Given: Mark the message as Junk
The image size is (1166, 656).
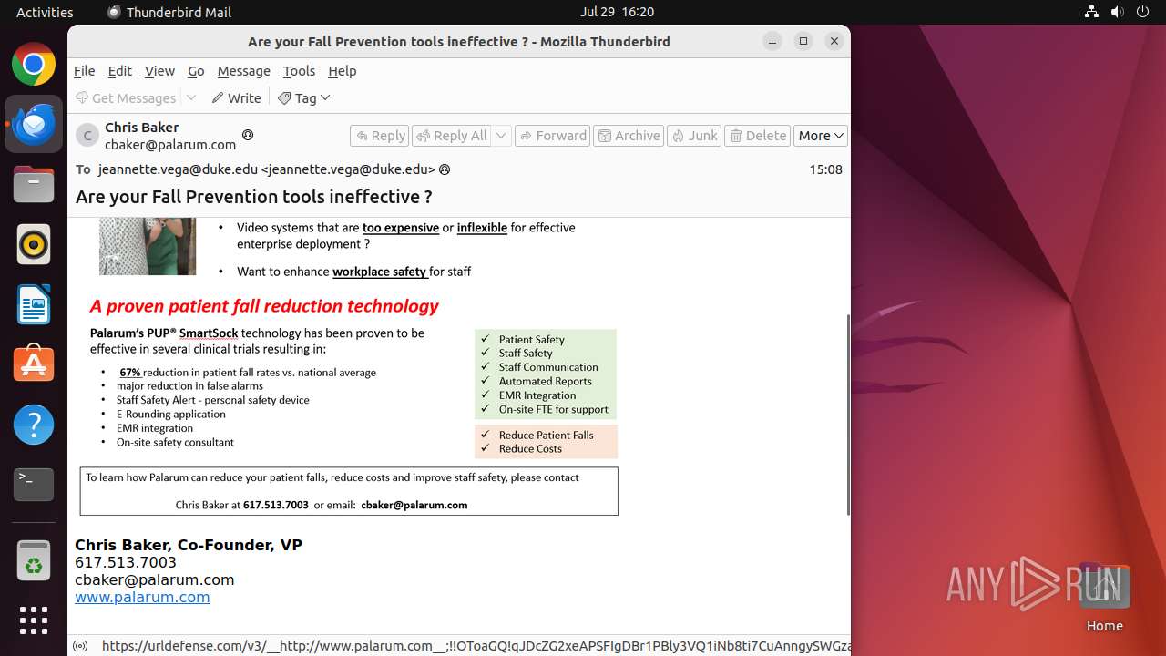Looking at the screenshot, I should point(694,136).
